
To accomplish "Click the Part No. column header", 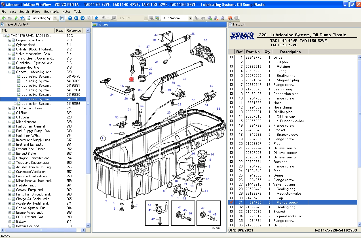I will 253,52.
